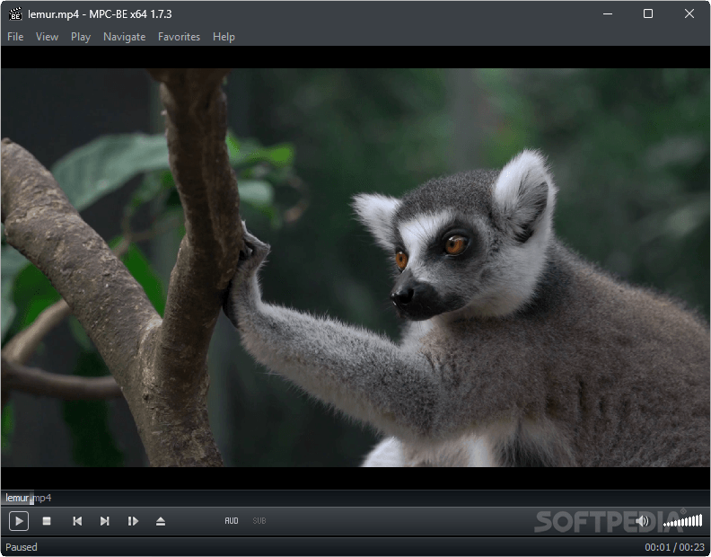The height and width of the screenshot is (557, 711).
Task: Minimize the MPC-BE window
Action: pos(608,14)
